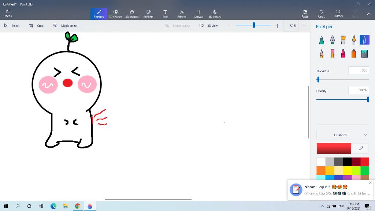The width and height of the screenshot is (375, 211).
Task: Open Microsoft Edge from the taskbar
Action: tap(53, 206)
